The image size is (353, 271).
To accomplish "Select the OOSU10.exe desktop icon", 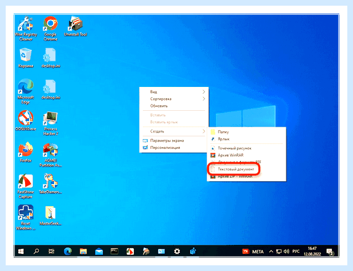I will (26, 120).
